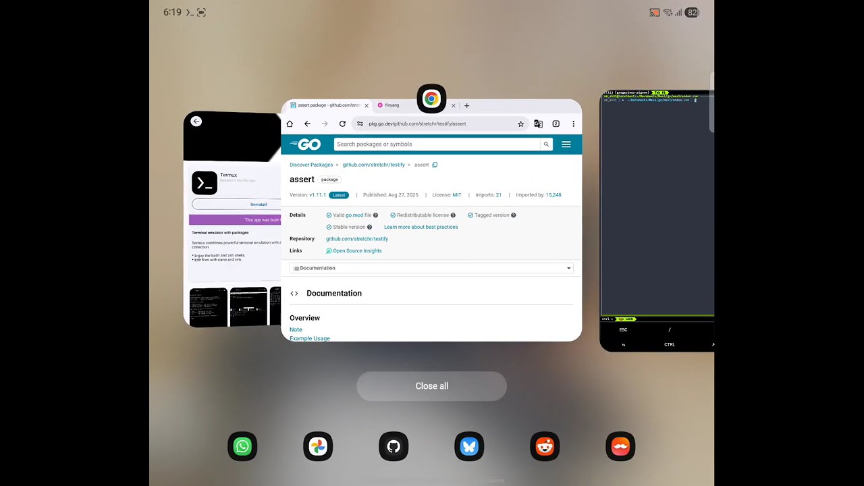Follow the github.com/stretchr/testify repository link
Viewport: 864px width, 486px height.
pos(357,239)
